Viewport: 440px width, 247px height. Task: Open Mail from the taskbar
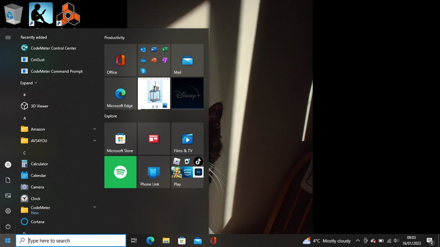point(198,240)
